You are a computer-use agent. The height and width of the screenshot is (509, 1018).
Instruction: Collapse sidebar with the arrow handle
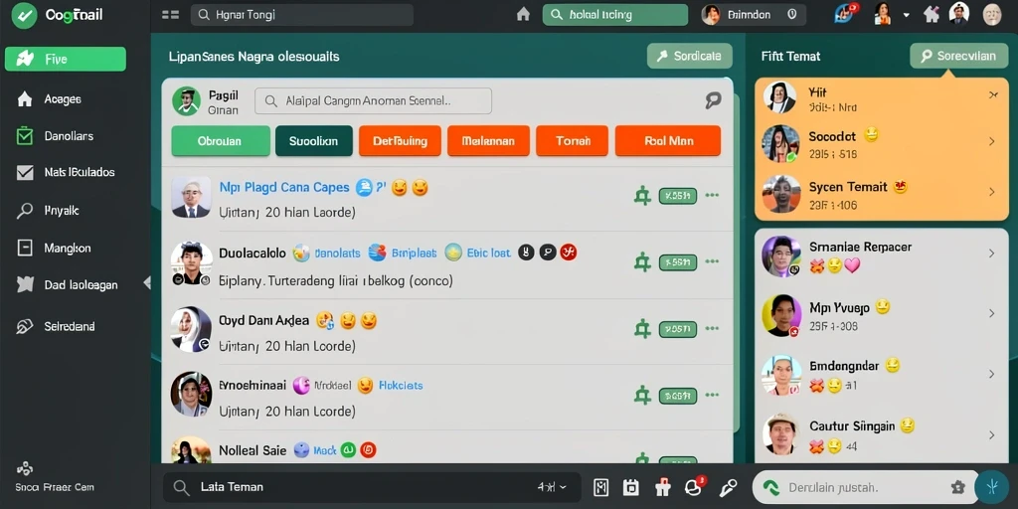[x=147, y=282]
